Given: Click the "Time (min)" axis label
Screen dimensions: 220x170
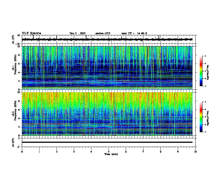Looking at the screenshot, I should (111, 154).
